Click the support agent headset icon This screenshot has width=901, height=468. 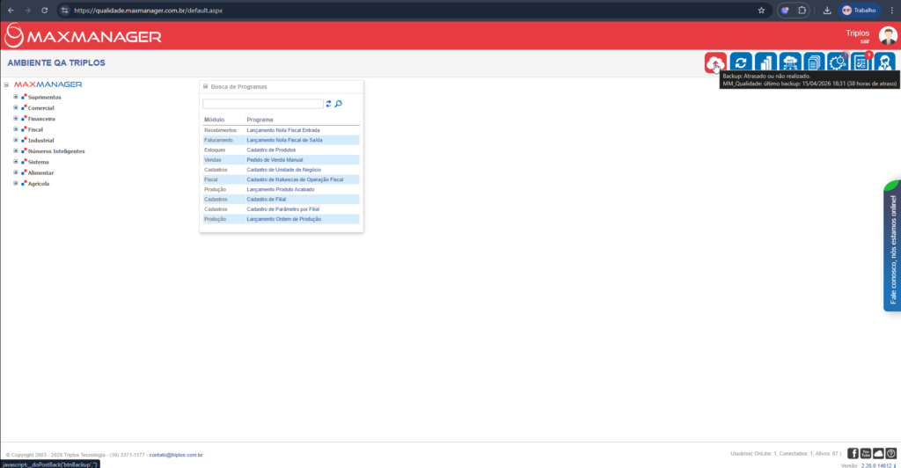coord(884,63)
